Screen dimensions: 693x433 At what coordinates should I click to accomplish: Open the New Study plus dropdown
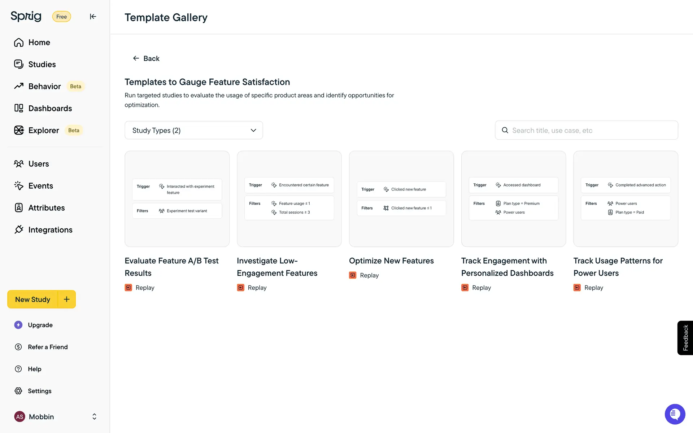67,299
